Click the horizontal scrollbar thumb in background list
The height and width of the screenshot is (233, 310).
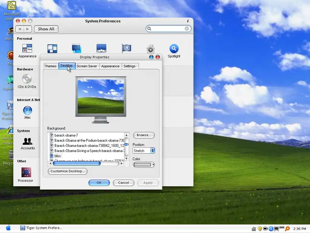[x=77, y=164]
